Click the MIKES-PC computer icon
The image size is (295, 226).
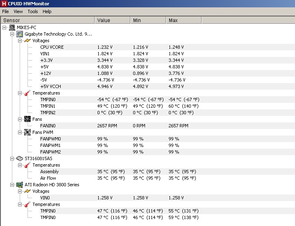tap(12, 27)
